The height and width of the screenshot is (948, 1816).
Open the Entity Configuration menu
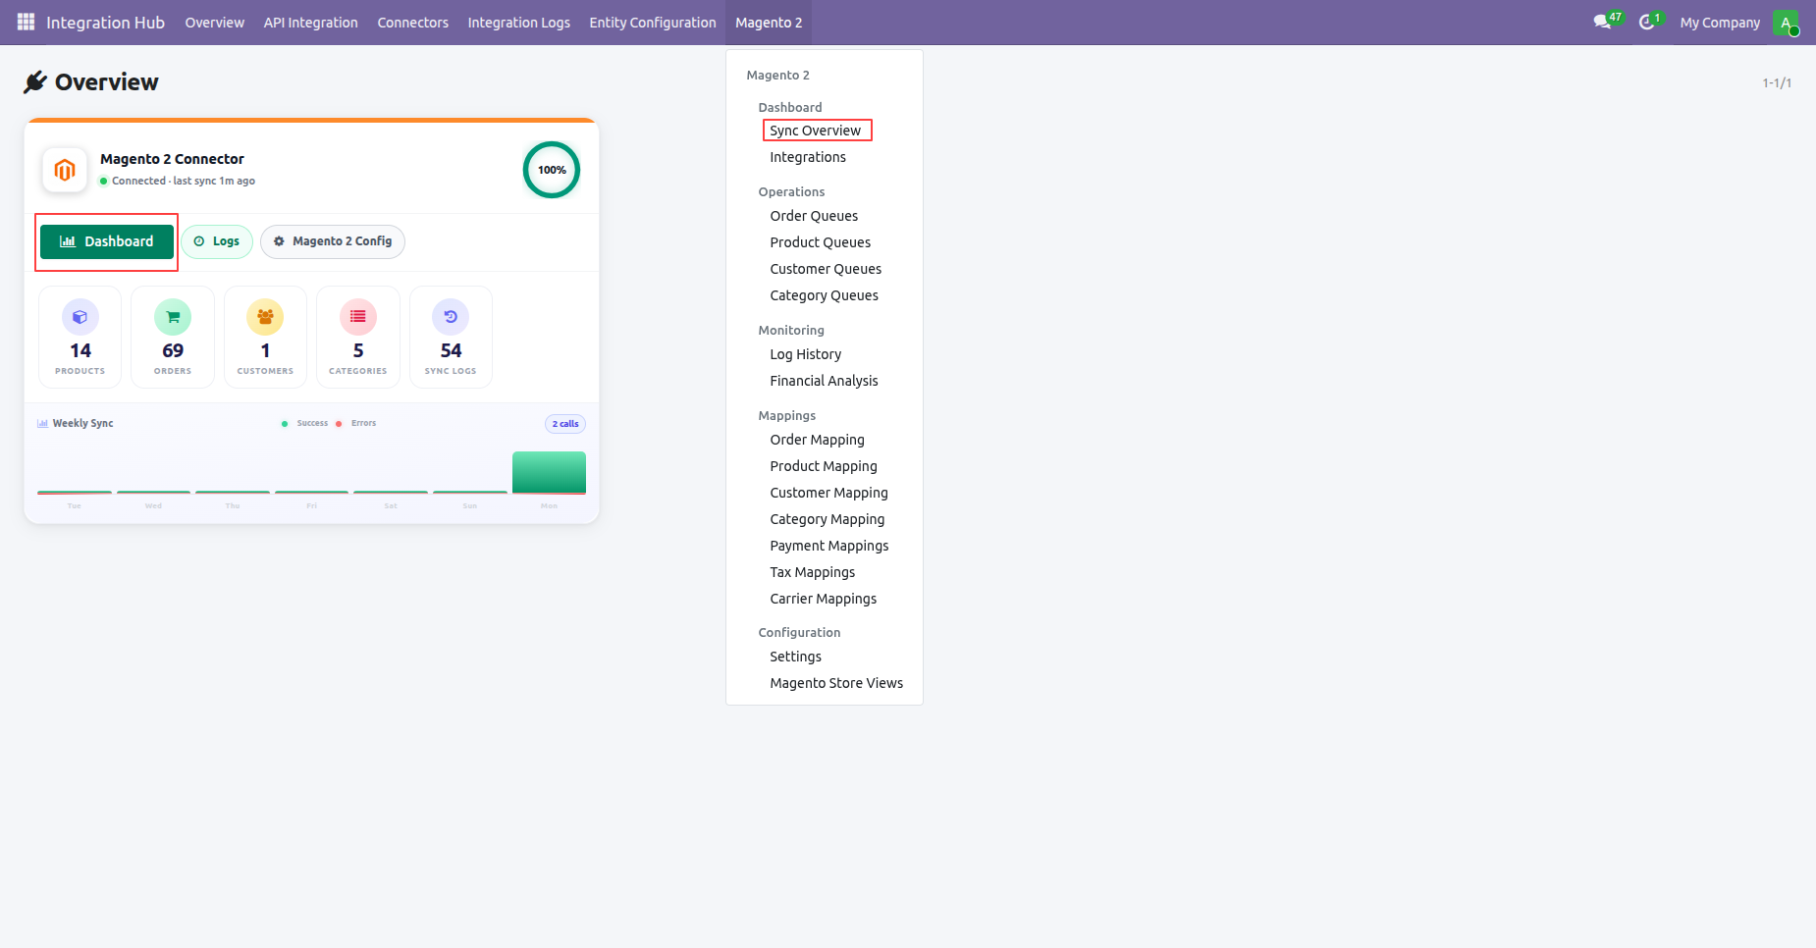(653, 23)
